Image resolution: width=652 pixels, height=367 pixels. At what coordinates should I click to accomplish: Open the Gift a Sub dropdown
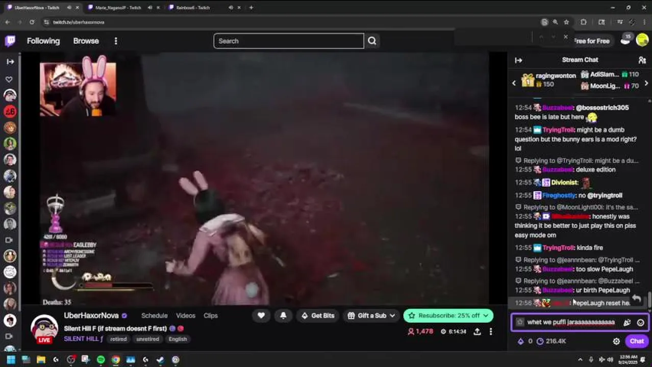click(371, 316)
